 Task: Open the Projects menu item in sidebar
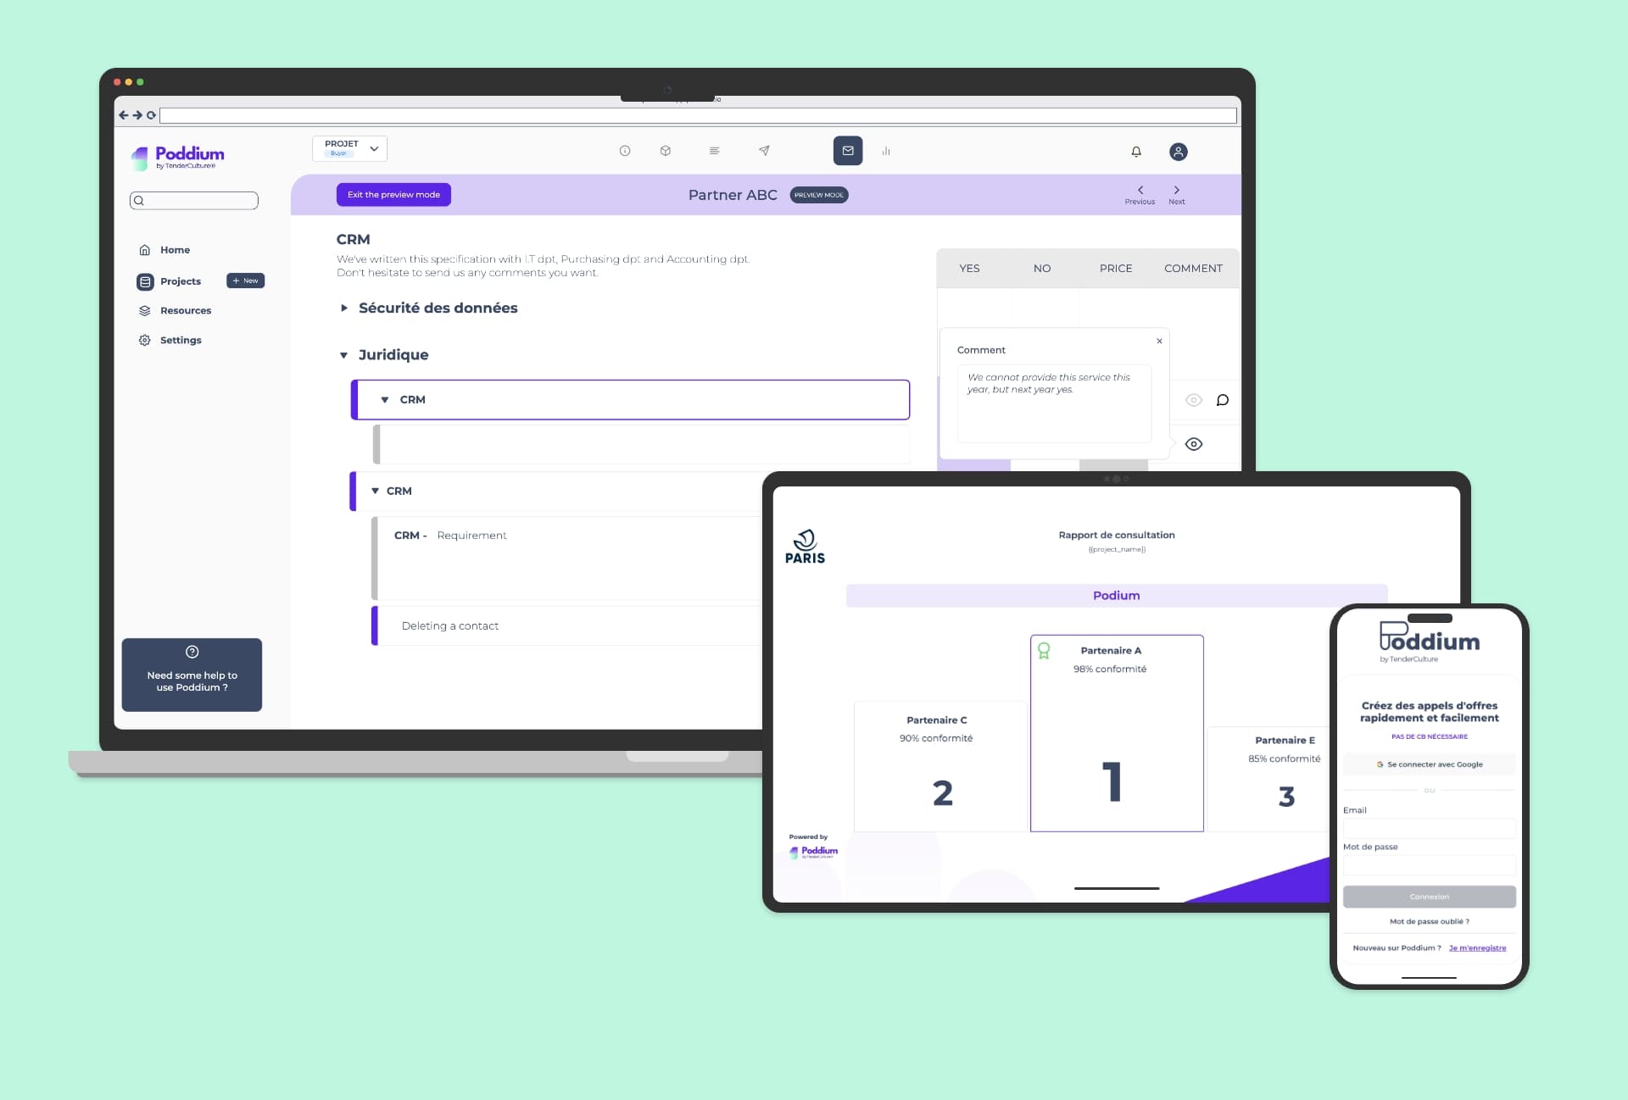[x=181, y=280]
